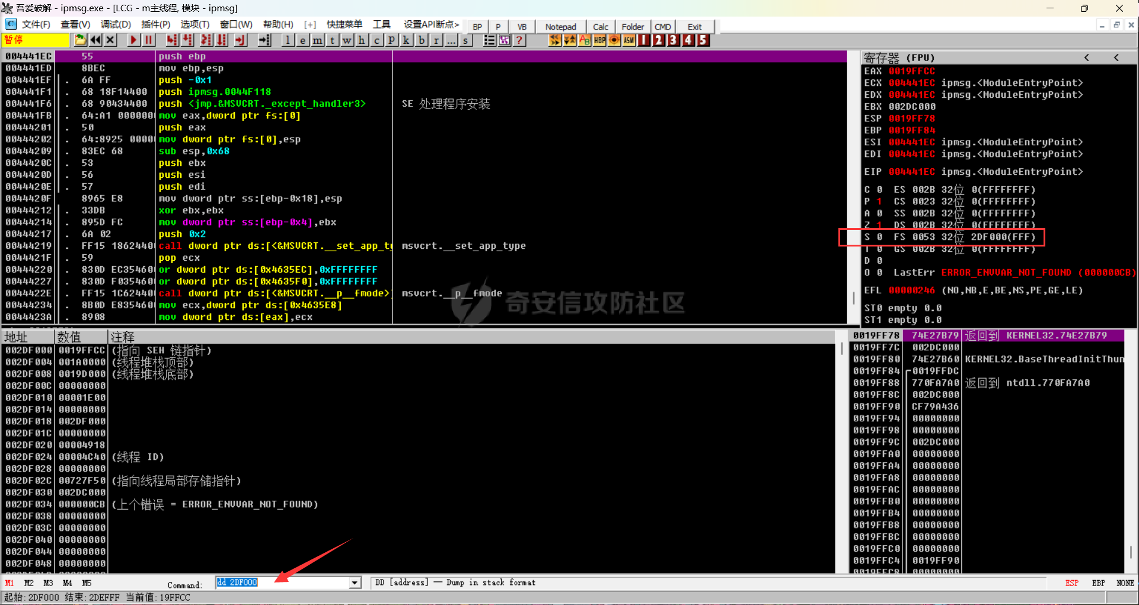Open the 设置API断点 menu
Screen dimensions: 1139x605
click(x=431, y=24)
